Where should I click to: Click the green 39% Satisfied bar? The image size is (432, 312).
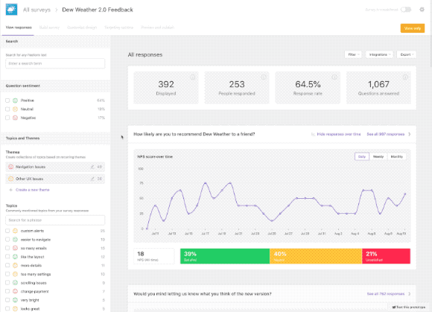[225, 256]
